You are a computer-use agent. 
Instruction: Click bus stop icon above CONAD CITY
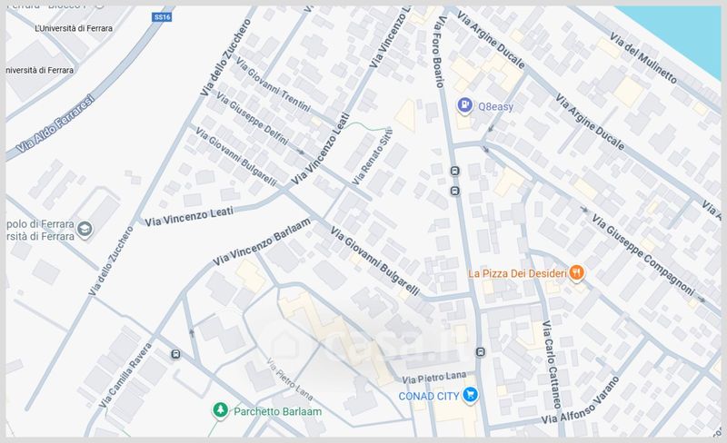tap(481, 352)
